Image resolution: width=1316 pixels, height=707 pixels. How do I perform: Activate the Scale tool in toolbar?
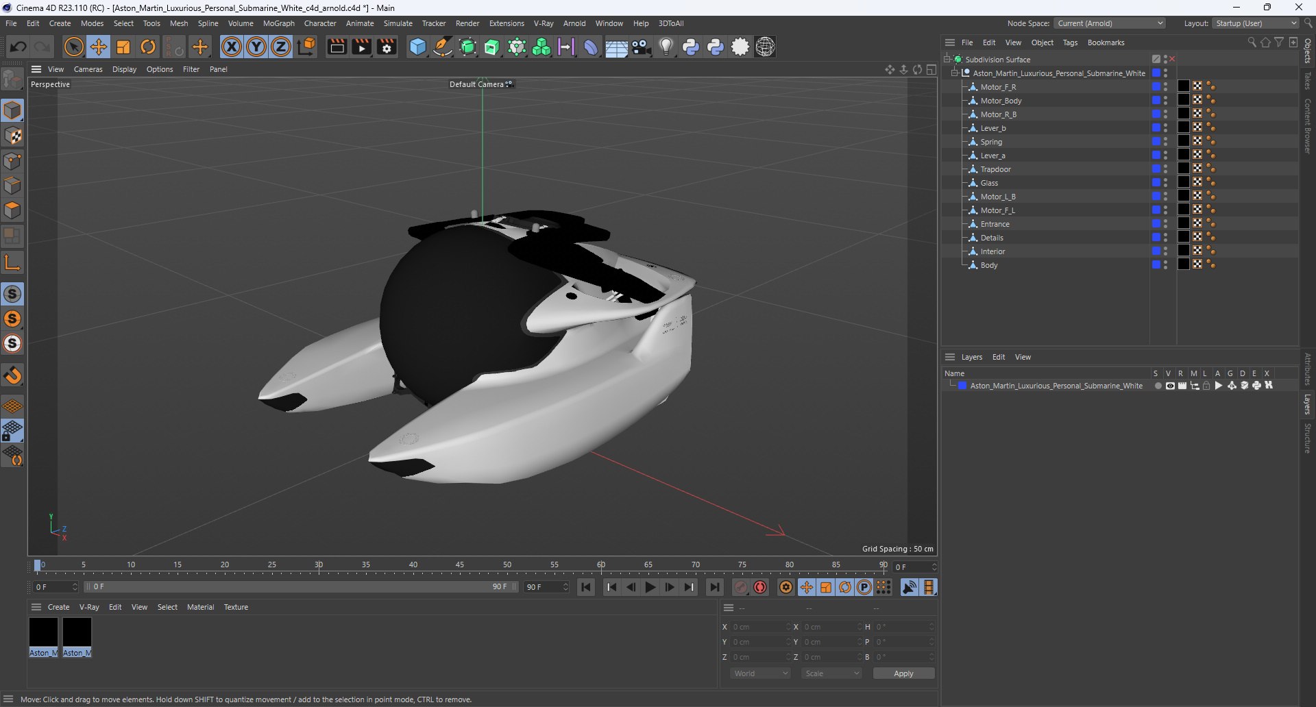[123, 47]
